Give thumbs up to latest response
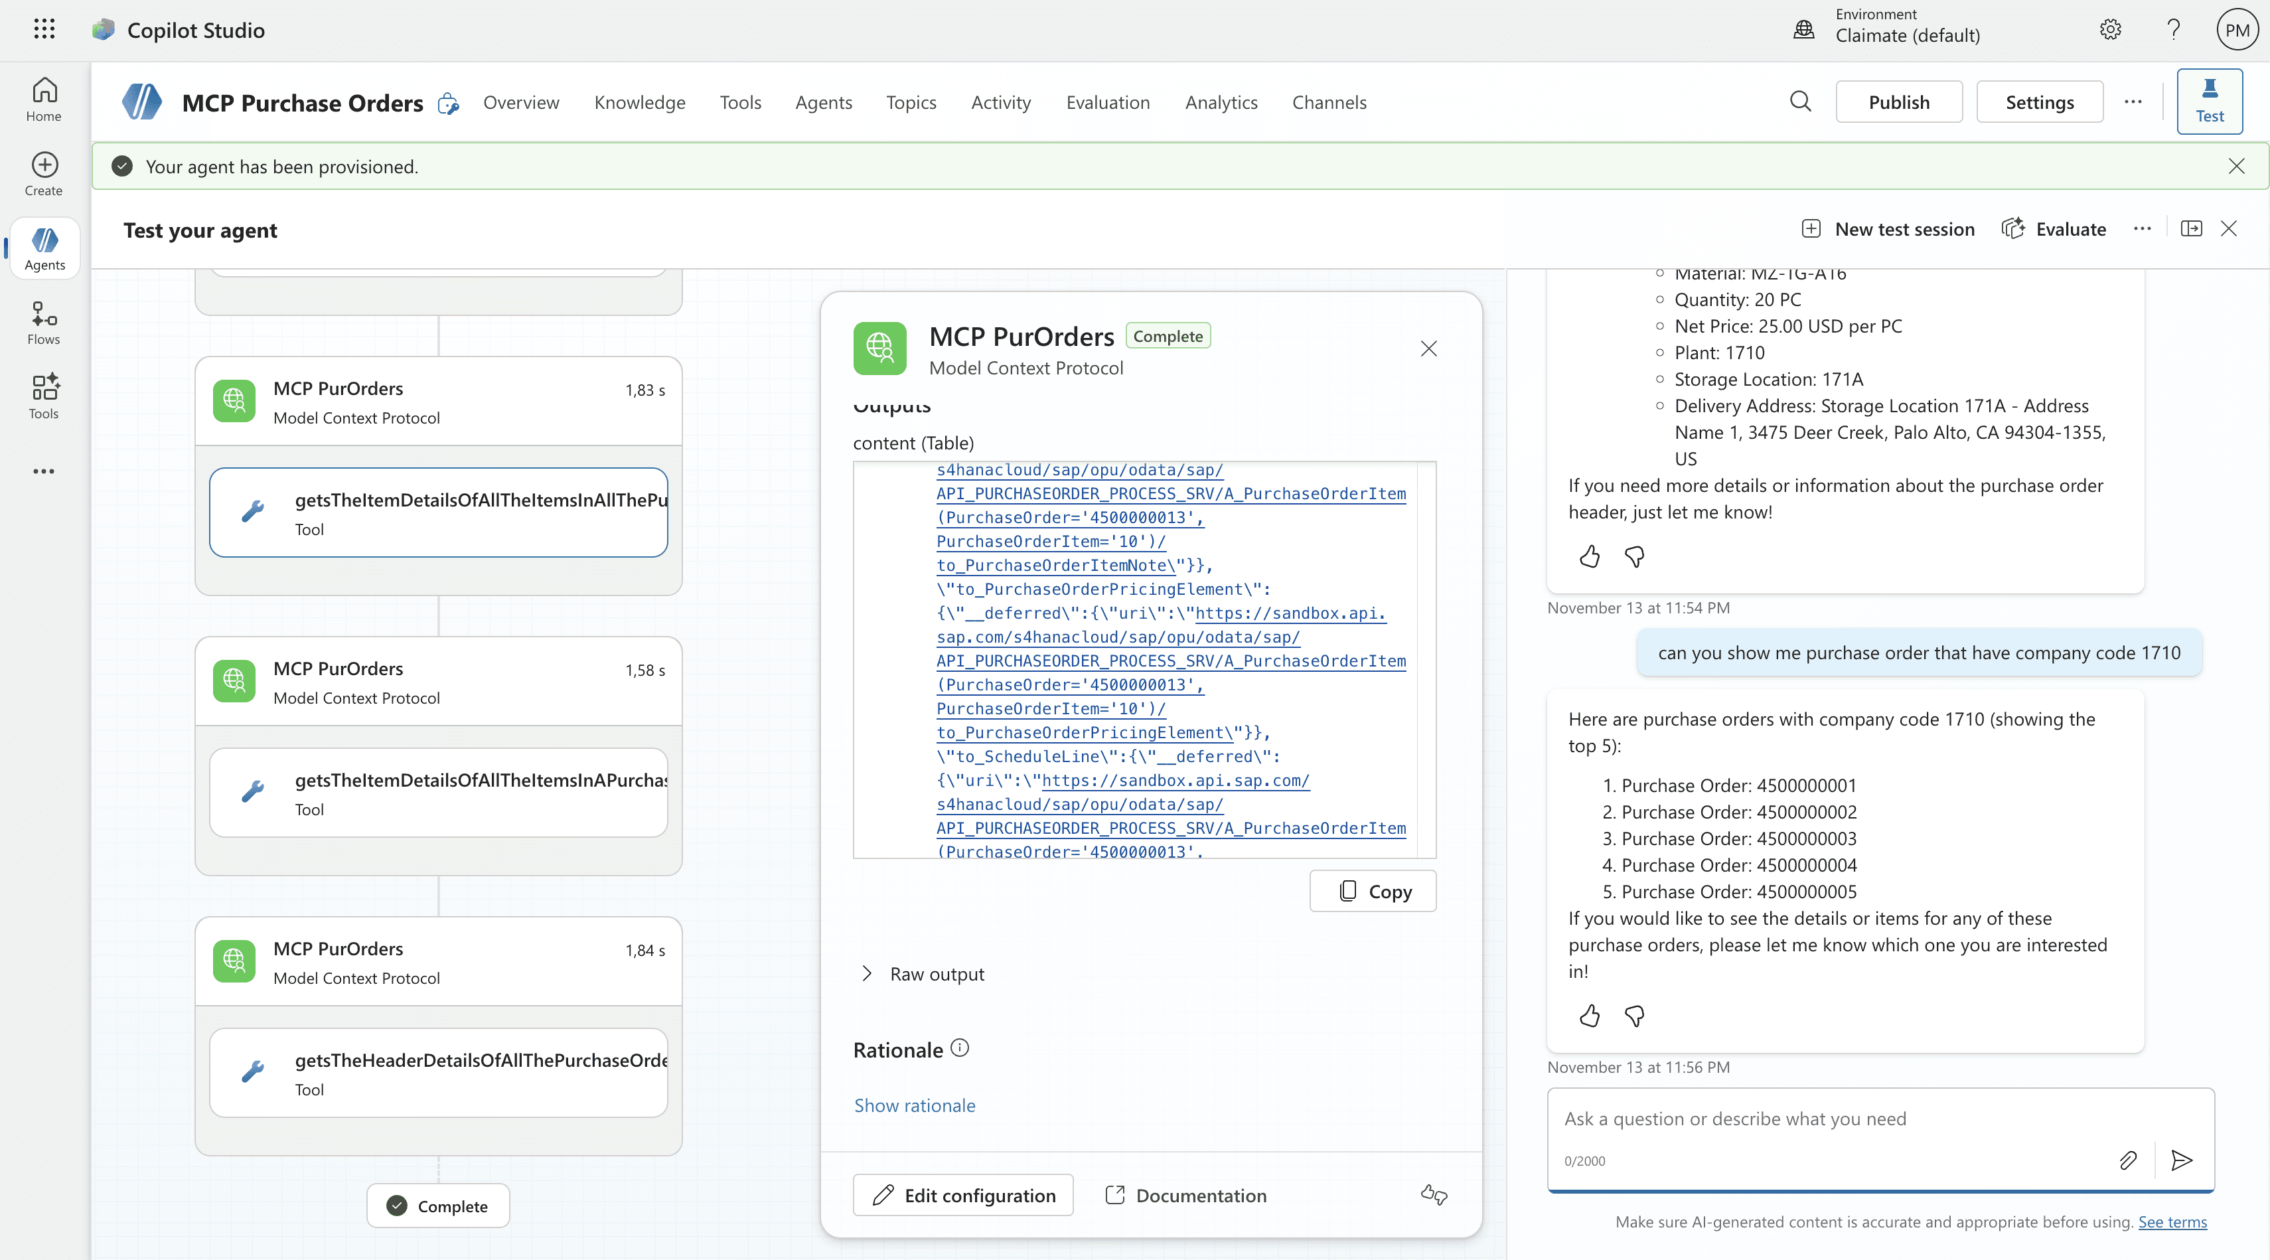Viewport: 2270px width, 1260px height. point(1590,1016)
